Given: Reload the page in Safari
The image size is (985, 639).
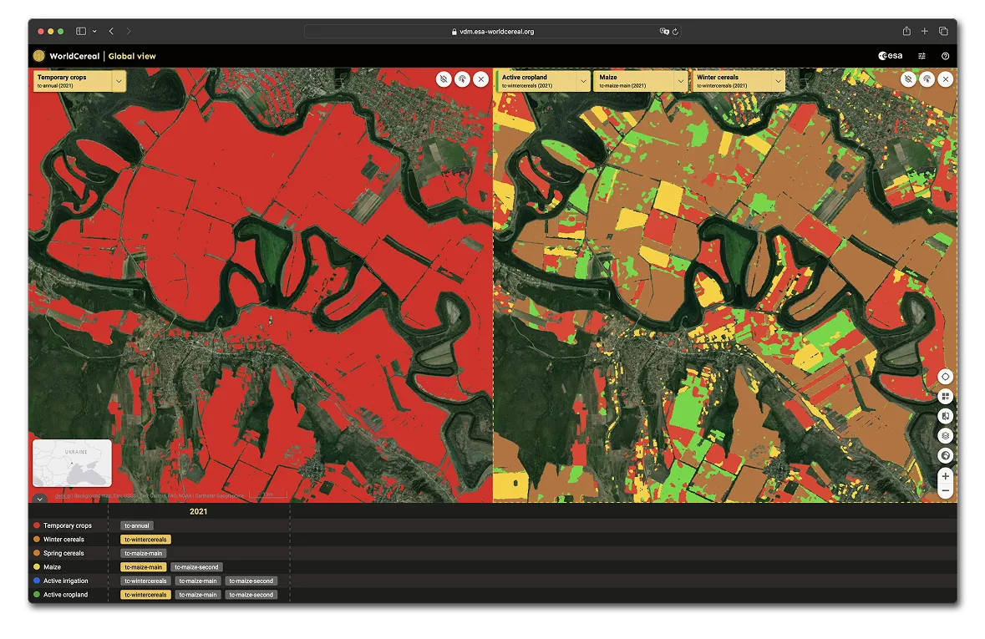Looking at the screenshot, I should 675,32.
